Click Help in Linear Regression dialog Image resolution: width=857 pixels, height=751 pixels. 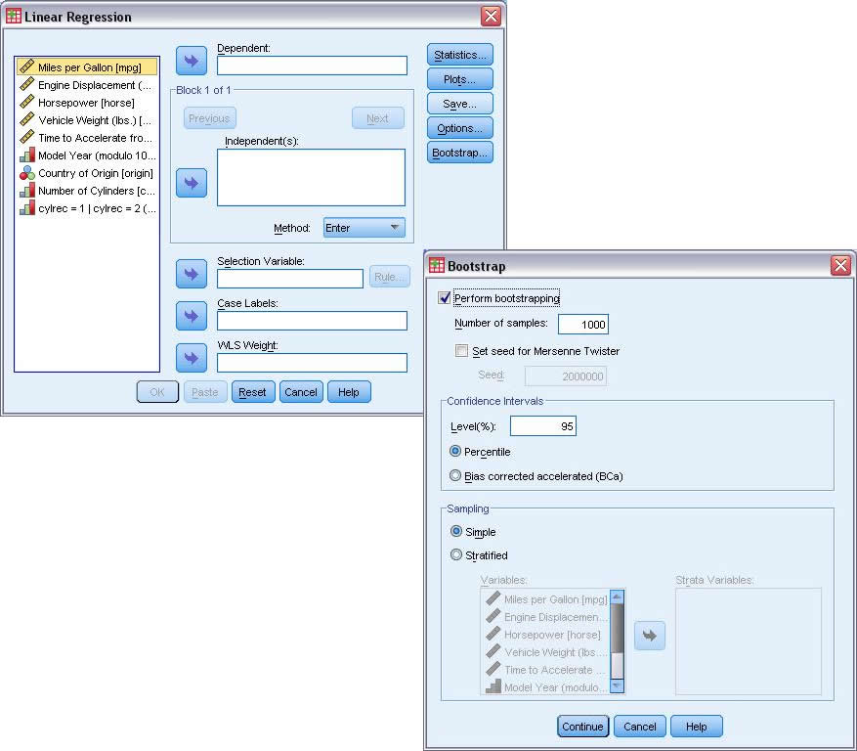[x=349, y=392]
